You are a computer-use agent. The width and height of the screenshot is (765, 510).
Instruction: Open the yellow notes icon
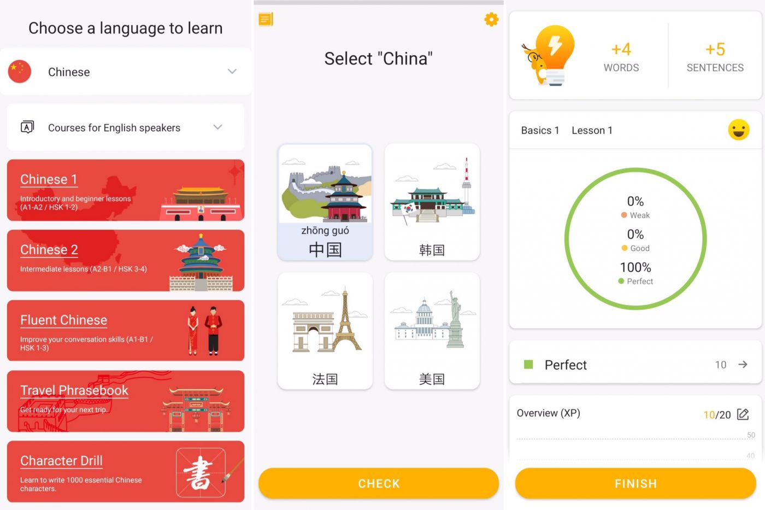tap(266, 20)
